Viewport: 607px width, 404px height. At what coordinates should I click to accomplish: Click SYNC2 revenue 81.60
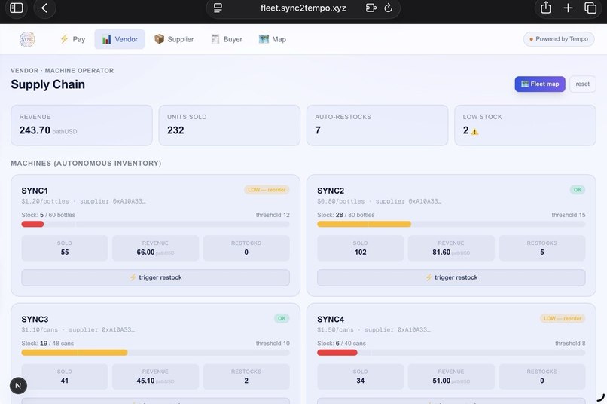[441, 252]
